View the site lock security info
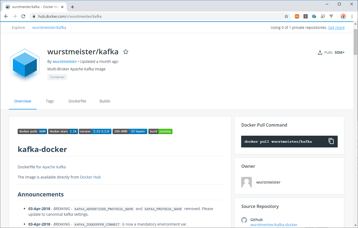Image resolution: width=358 pixels, height=228 pixels. tap(34, 16)
